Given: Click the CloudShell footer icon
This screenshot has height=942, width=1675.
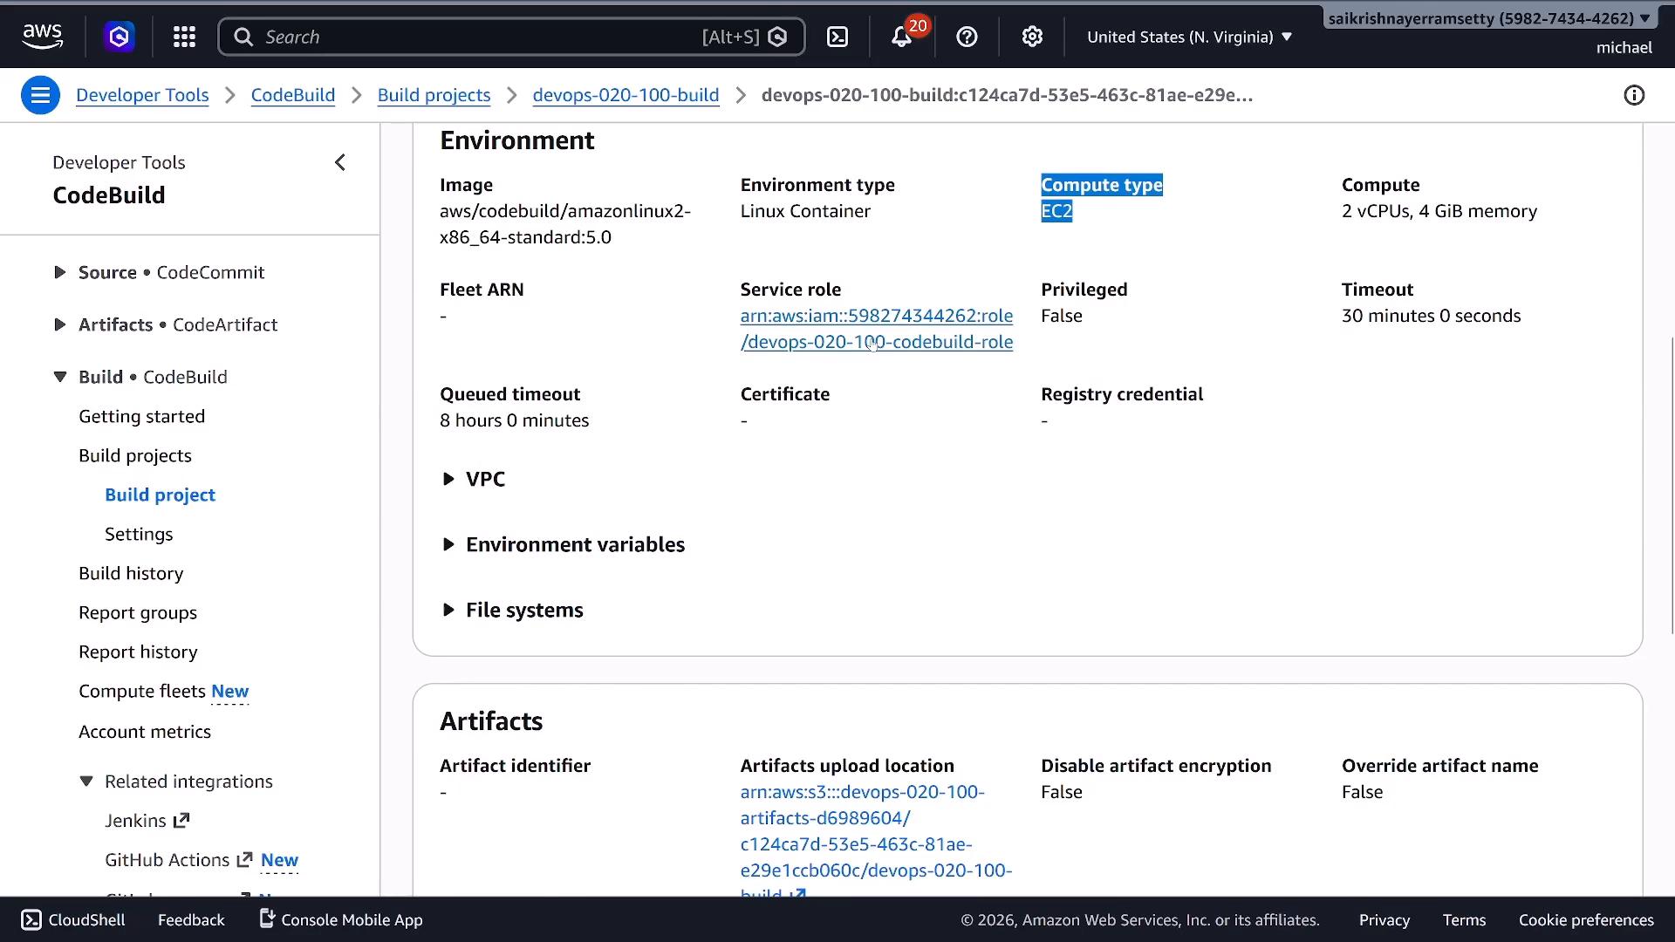Looking at the screenshot, I should tap(31, 919).
